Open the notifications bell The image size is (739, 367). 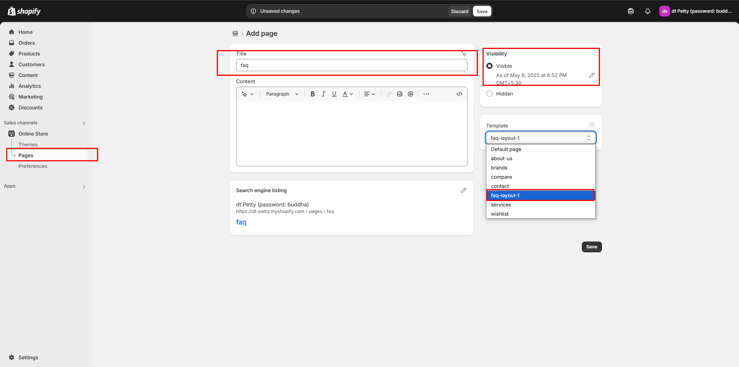click(x=648, y=11)
